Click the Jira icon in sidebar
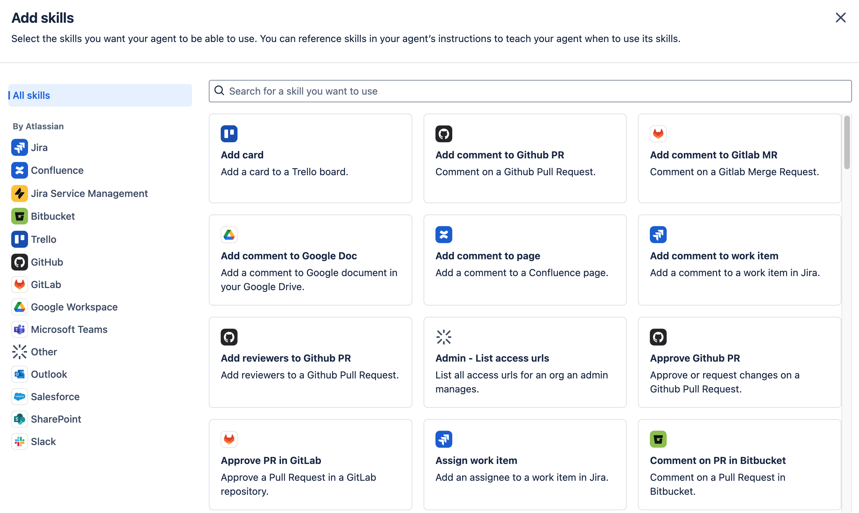Screen dimensions: 859x513 pyautogui.click(x=19, y=148)
